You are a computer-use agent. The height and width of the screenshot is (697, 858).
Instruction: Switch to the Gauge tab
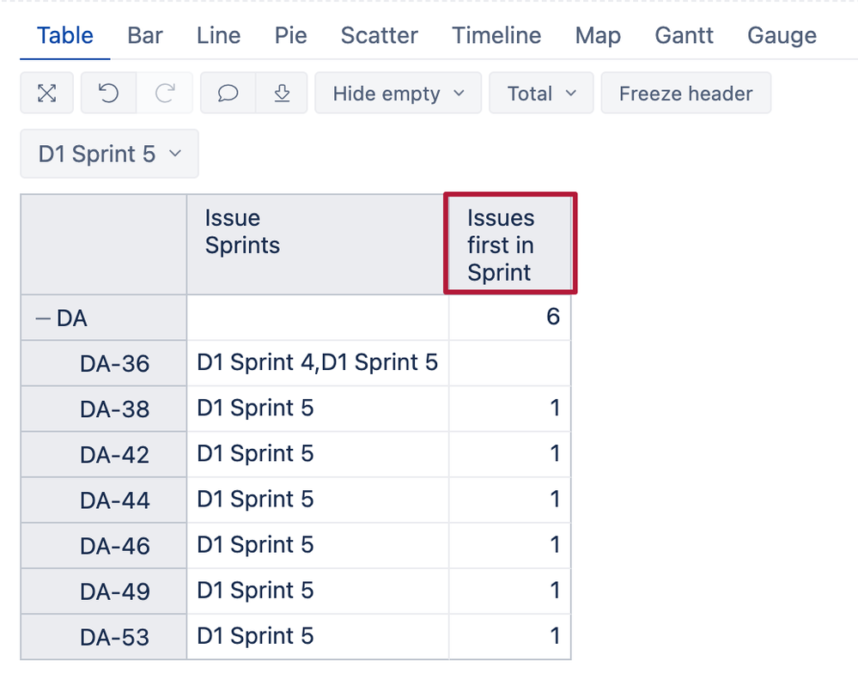(782, 36)
